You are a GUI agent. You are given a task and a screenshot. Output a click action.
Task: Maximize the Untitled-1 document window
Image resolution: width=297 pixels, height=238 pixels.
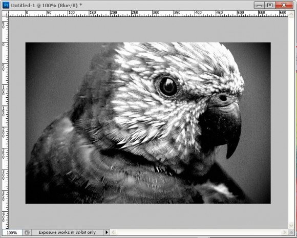(270, 5)
